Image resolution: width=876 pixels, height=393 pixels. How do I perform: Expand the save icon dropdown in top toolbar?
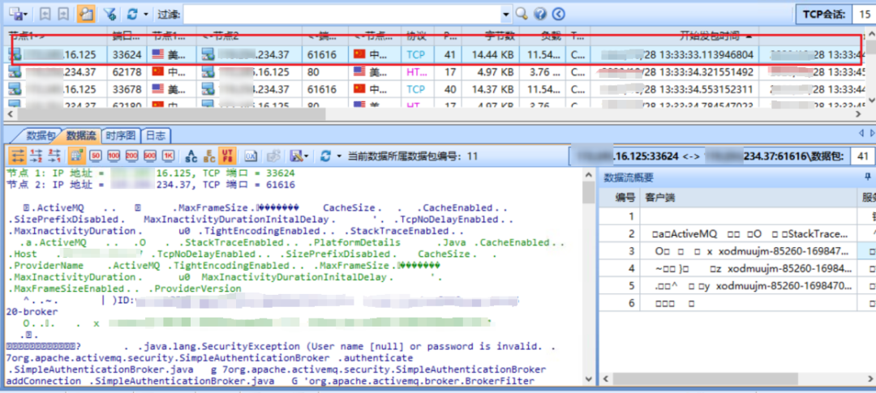27,14
